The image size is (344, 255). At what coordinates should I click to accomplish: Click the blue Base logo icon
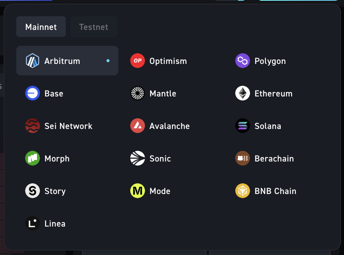pyautogui.click(x=33, y=93)
